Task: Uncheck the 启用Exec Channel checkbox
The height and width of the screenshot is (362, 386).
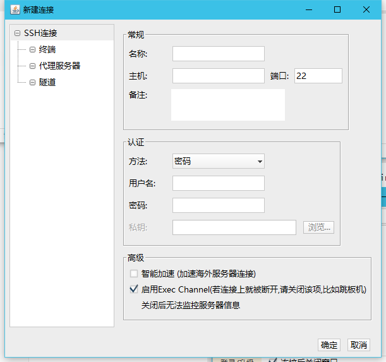Action: pyautogui.click(x=133, y=289)
